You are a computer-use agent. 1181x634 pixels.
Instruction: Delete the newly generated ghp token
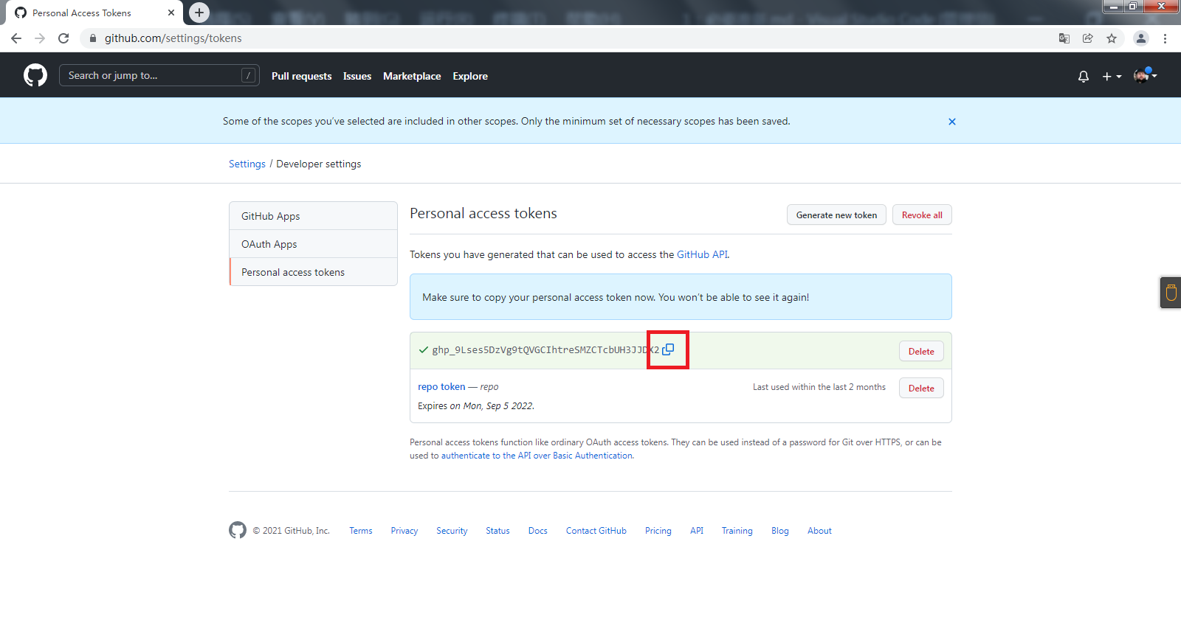pos(921,352)
